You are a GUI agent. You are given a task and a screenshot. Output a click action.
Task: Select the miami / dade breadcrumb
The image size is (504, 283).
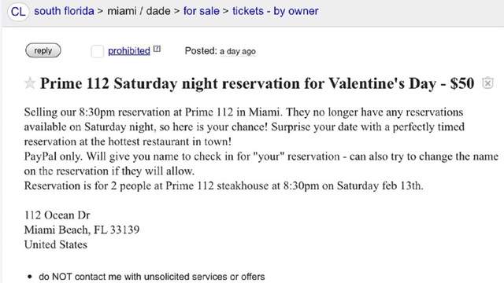(139, 11)
